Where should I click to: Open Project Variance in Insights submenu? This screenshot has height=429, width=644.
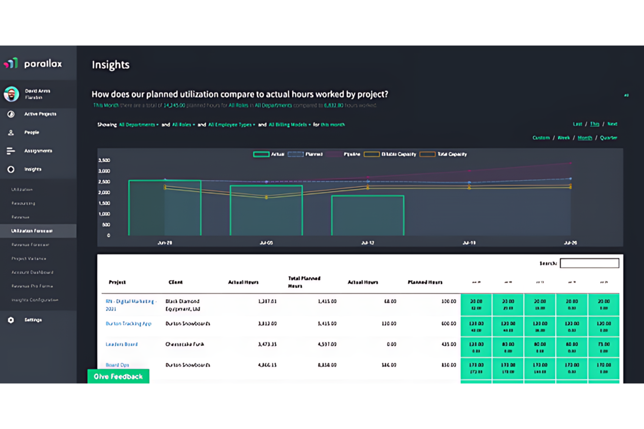coord(29,259)
